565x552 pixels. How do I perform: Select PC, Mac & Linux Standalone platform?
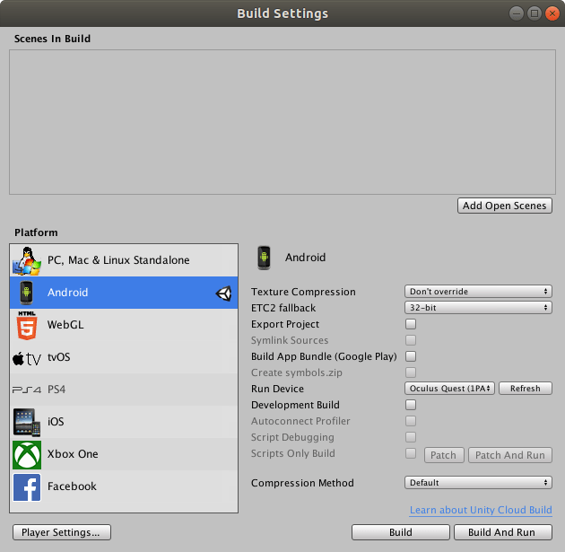pyautogui.click(x=118, y=260)
